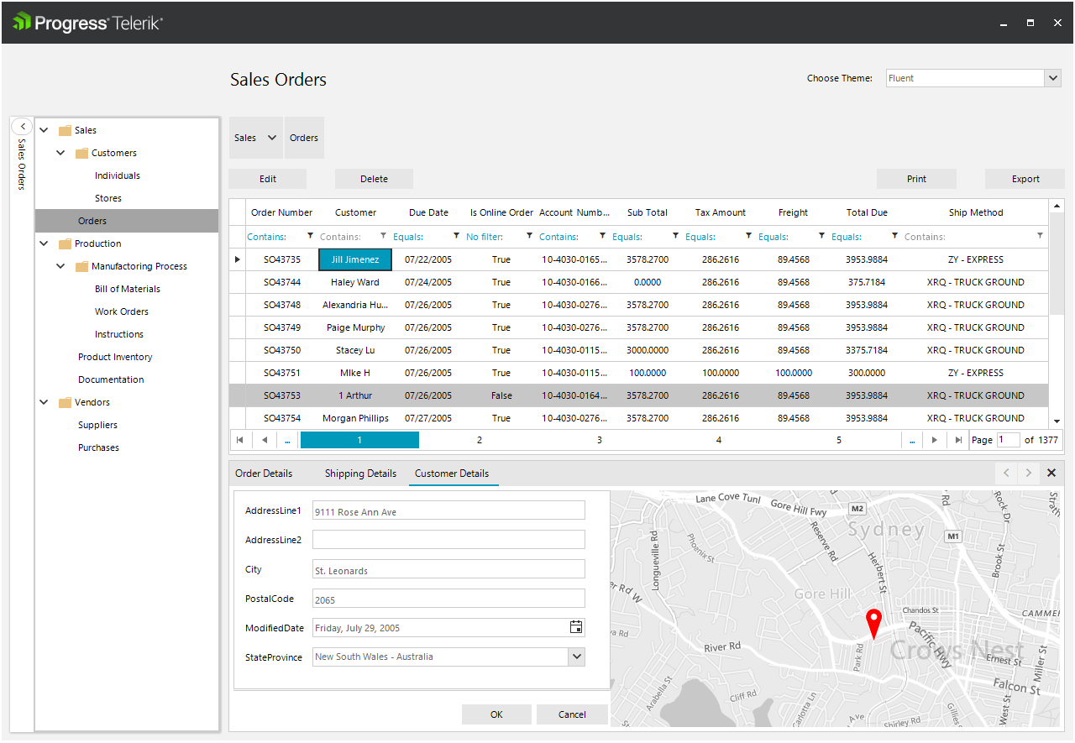Screen dimensions: 1075x743
Task: Jump to last page with pager end icon
Action: coord(958,439)
